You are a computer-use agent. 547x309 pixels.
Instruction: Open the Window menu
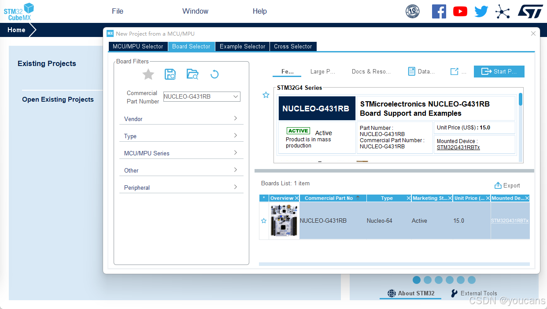[x=195, y=11]
